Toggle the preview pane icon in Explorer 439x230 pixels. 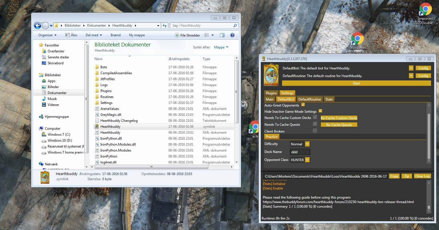click(x=222, y=35)
